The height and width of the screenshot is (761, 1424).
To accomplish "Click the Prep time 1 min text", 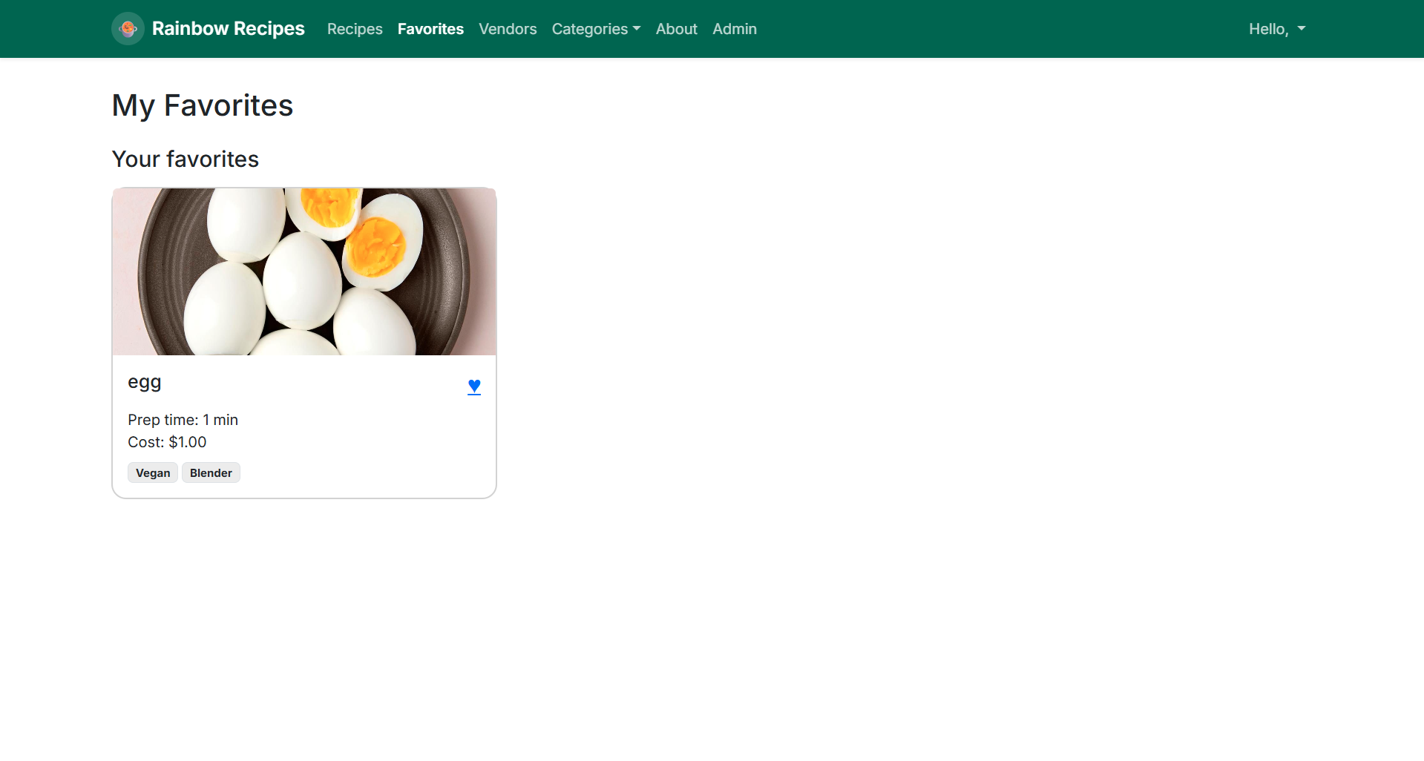I will pyautogui.click(x=183, y=420).
